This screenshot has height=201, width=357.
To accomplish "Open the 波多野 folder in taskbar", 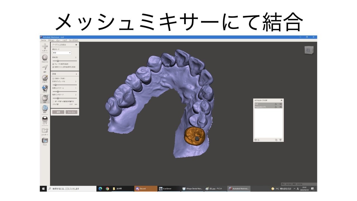I will [122, 189].
